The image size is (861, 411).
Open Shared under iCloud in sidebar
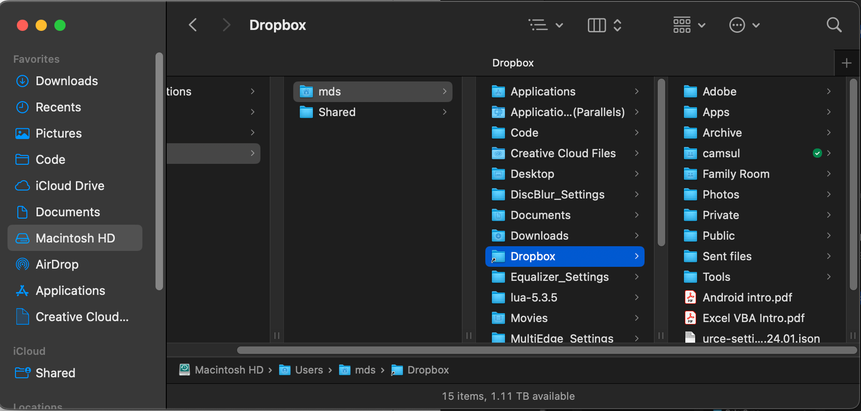pos(75,373)
